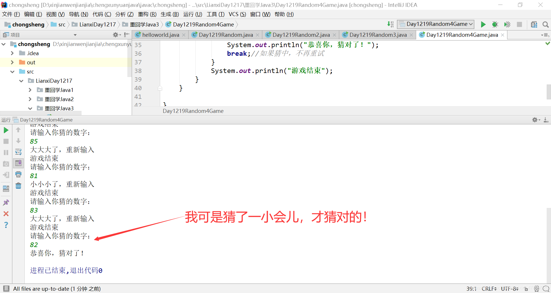
Task: Print console output
Action: [18, 174]
